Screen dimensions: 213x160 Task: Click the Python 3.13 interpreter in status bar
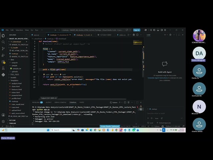click(x=173, y=126)
